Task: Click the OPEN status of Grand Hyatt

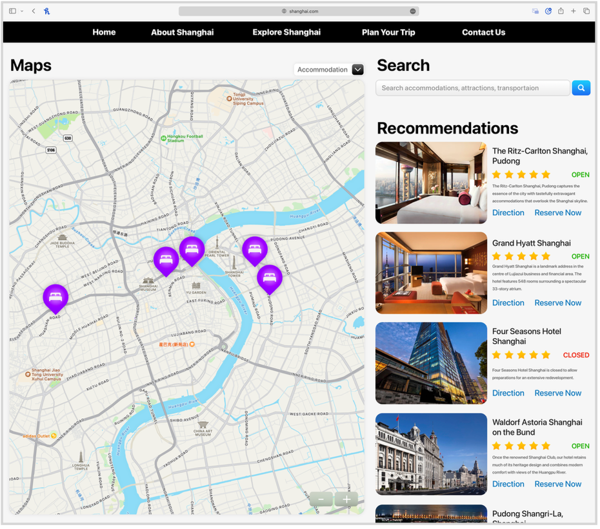Action: pos(582,257)
